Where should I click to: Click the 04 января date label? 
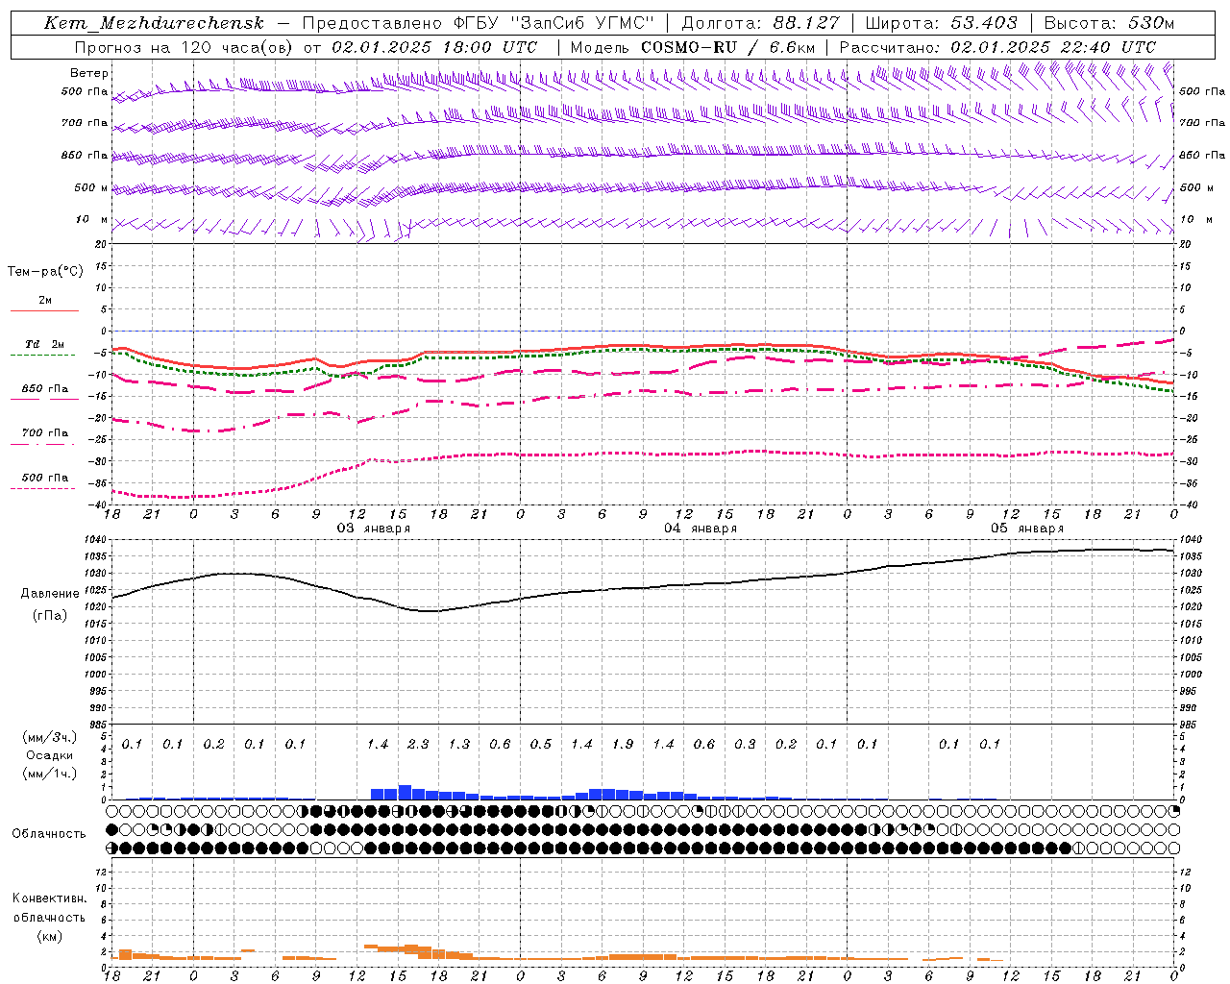(x=701, y=529)
